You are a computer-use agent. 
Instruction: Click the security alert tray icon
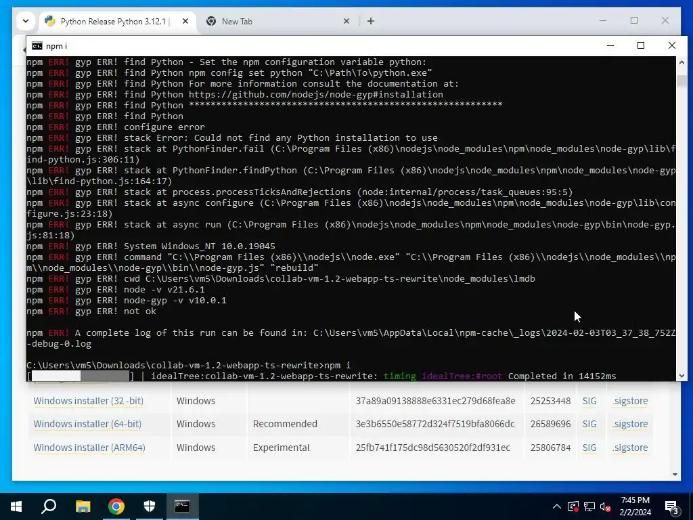point(573,506)
